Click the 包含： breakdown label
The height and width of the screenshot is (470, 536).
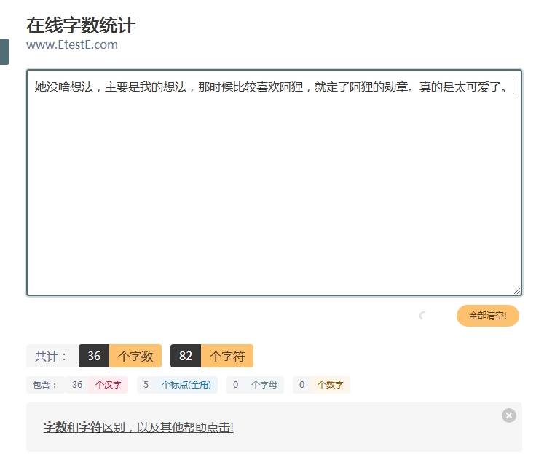pos(45,385)
